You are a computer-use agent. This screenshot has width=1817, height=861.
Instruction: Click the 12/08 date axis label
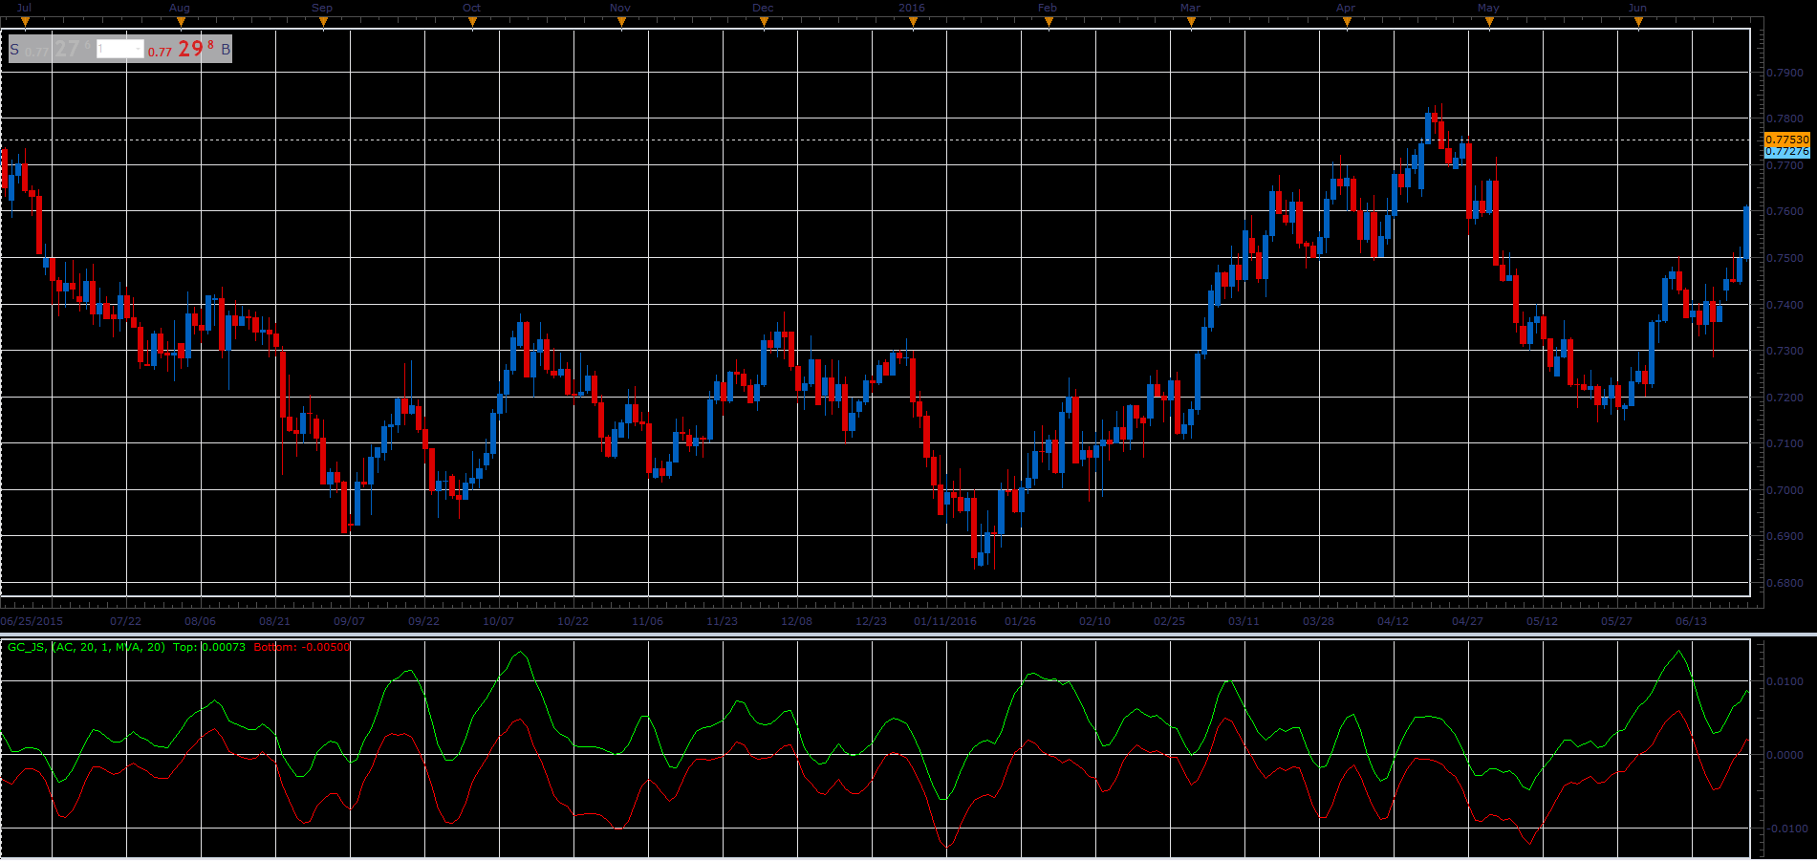(797, 621)
